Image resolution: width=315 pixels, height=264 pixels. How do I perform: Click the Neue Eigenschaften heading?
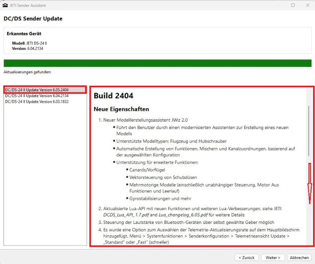point(121,109)
